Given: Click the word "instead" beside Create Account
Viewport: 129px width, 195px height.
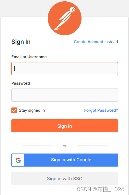Looking at the screenshot, I should point(111,42).
